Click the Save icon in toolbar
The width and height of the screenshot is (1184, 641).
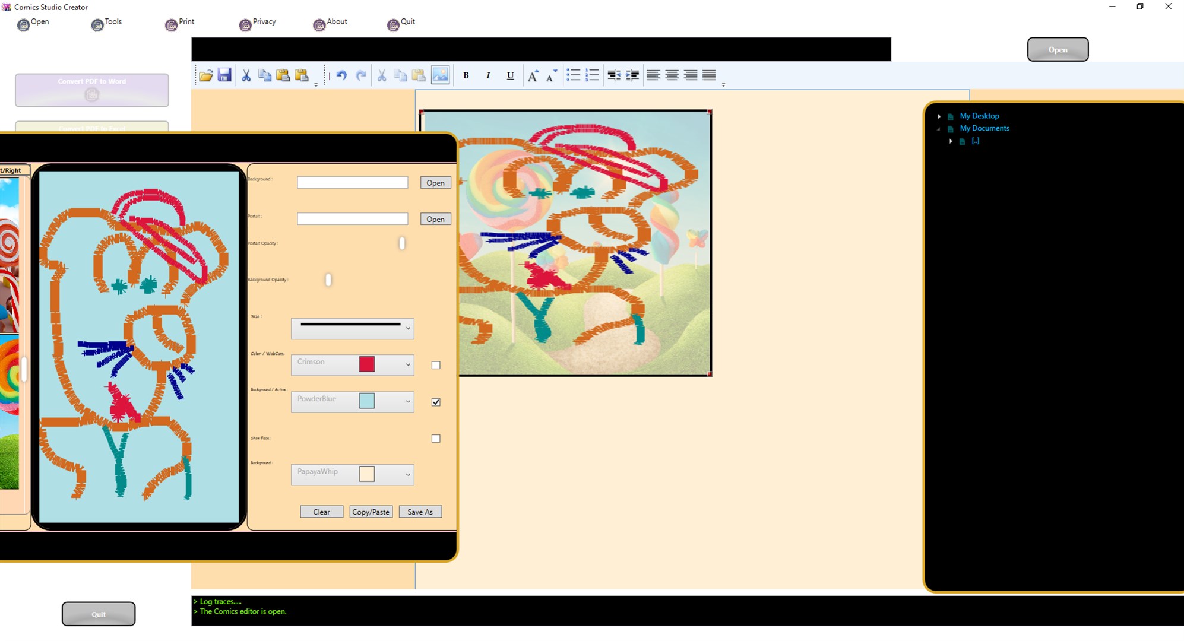[x=225, y=74]
